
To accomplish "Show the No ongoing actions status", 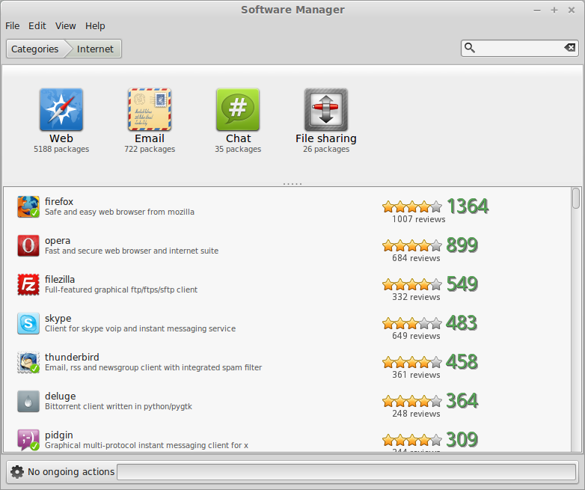I will tap(71, 472).
